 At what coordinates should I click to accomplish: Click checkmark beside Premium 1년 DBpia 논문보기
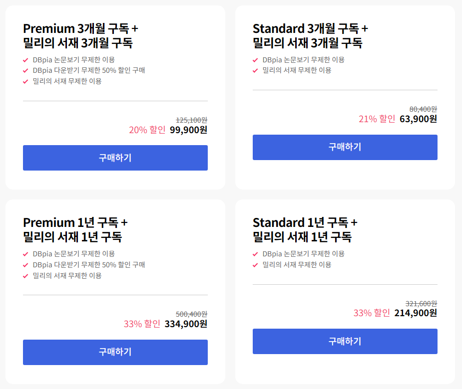[x=25, y=254]
